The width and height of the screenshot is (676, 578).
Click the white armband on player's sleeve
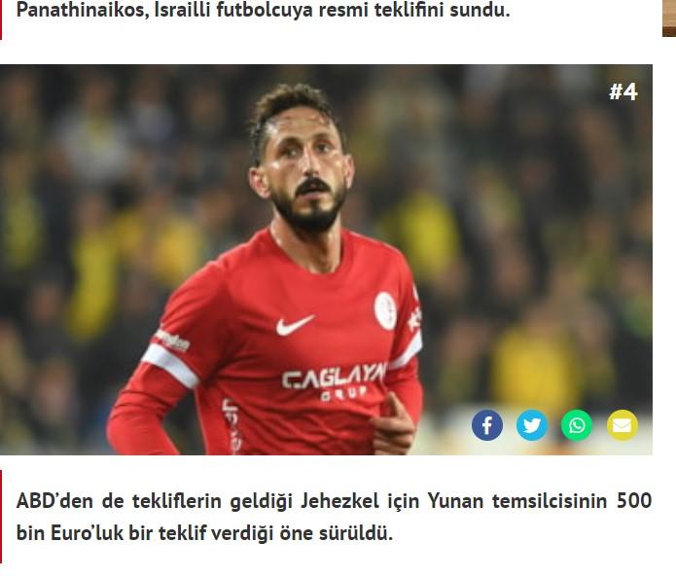click(x=171, y=365)
